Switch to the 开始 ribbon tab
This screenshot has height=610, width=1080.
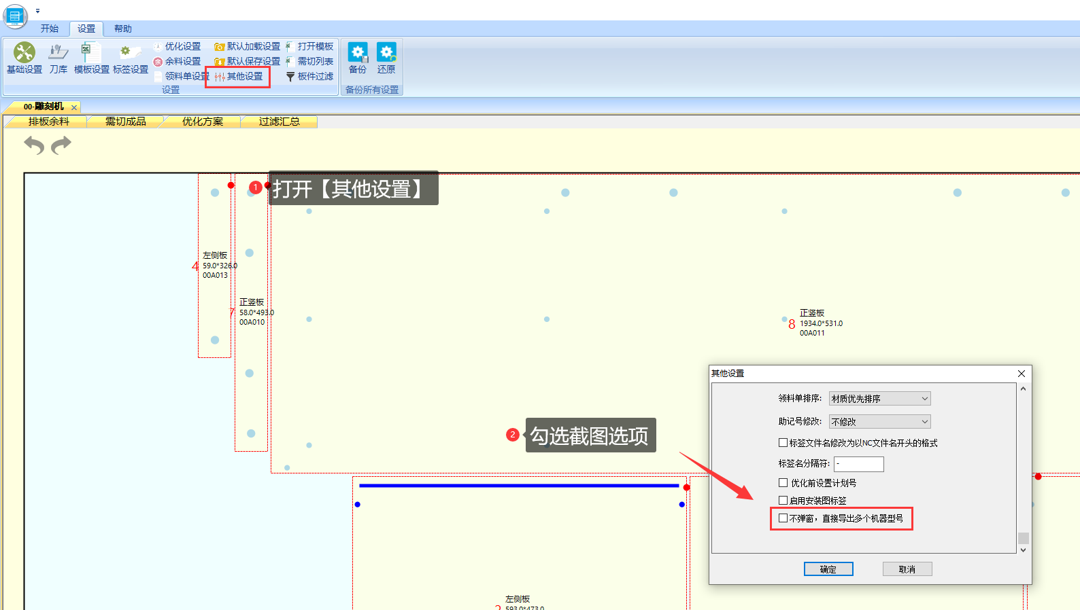pos(50,29)
